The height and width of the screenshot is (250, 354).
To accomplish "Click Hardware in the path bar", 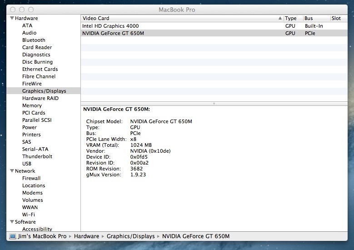I will [86, 236].
